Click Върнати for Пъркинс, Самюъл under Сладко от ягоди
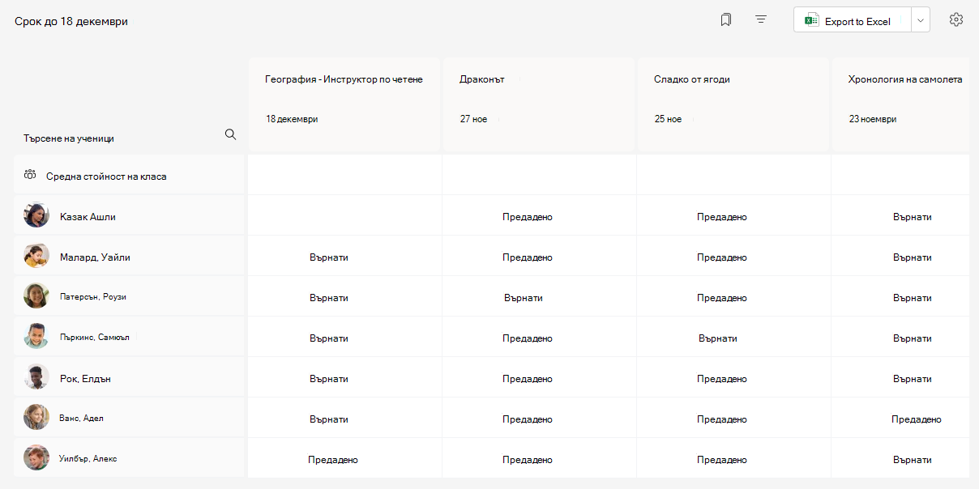The image size is (979, 489). 718,338
